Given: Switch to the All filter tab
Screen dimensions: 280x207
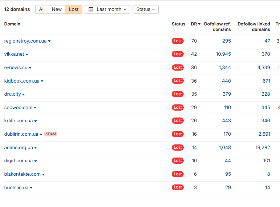Looking at the screenshot, I should [42, 9].
